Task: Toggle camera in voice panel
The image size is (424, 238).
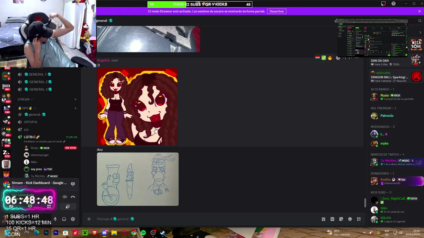Action: 12,207
